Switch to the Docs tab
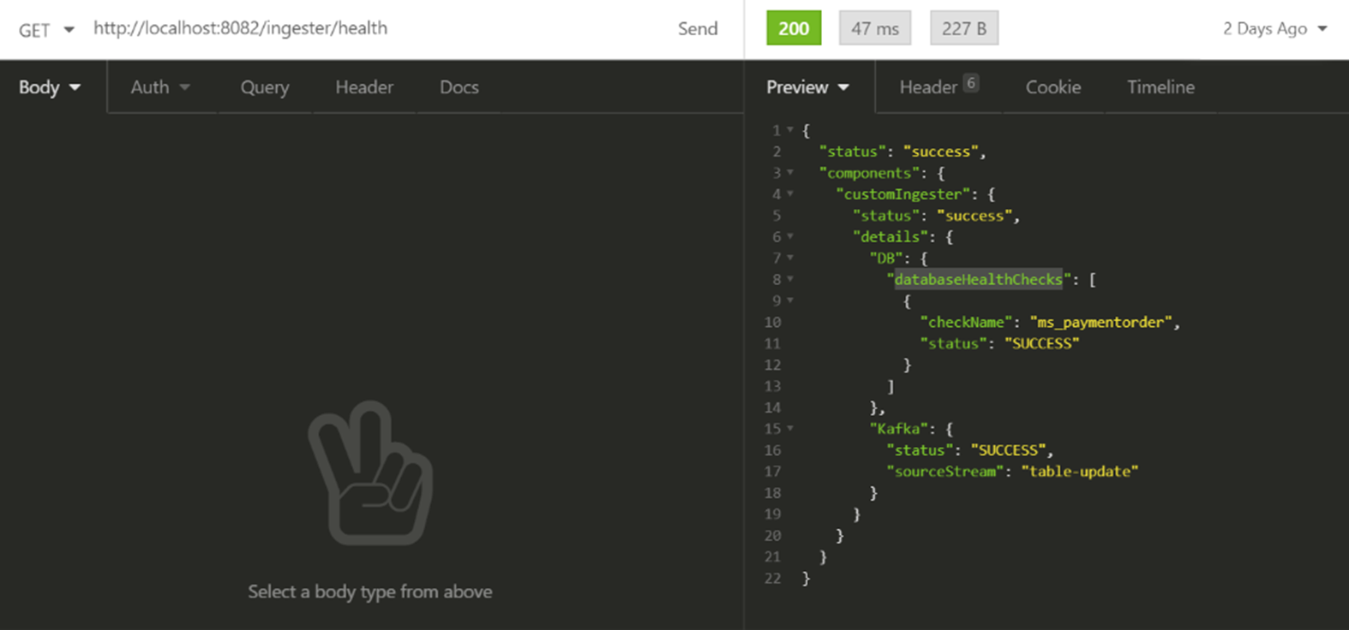The width and height of the screenshot is (1349, 630). point(459,87)
